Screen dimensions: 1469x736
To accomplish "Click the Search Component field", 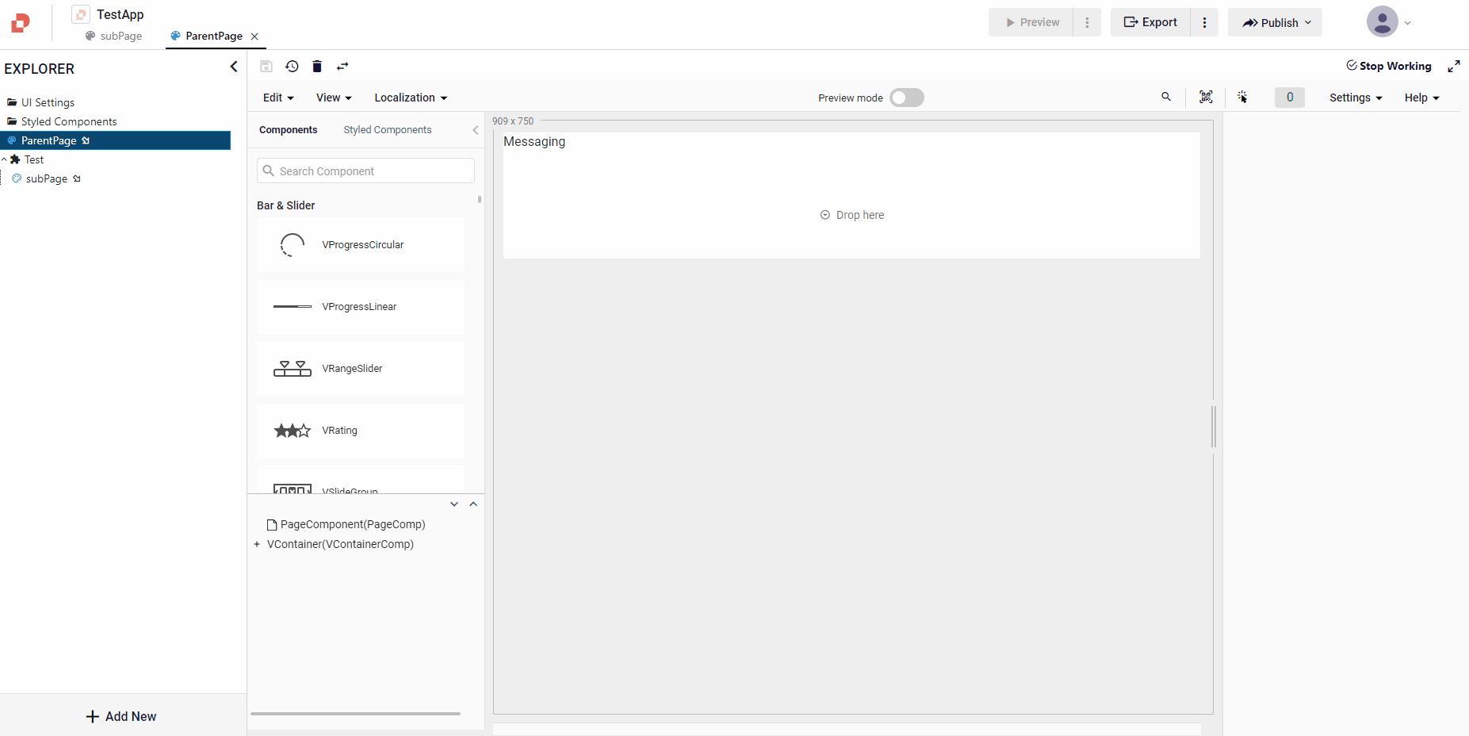I will coord(365,171).
